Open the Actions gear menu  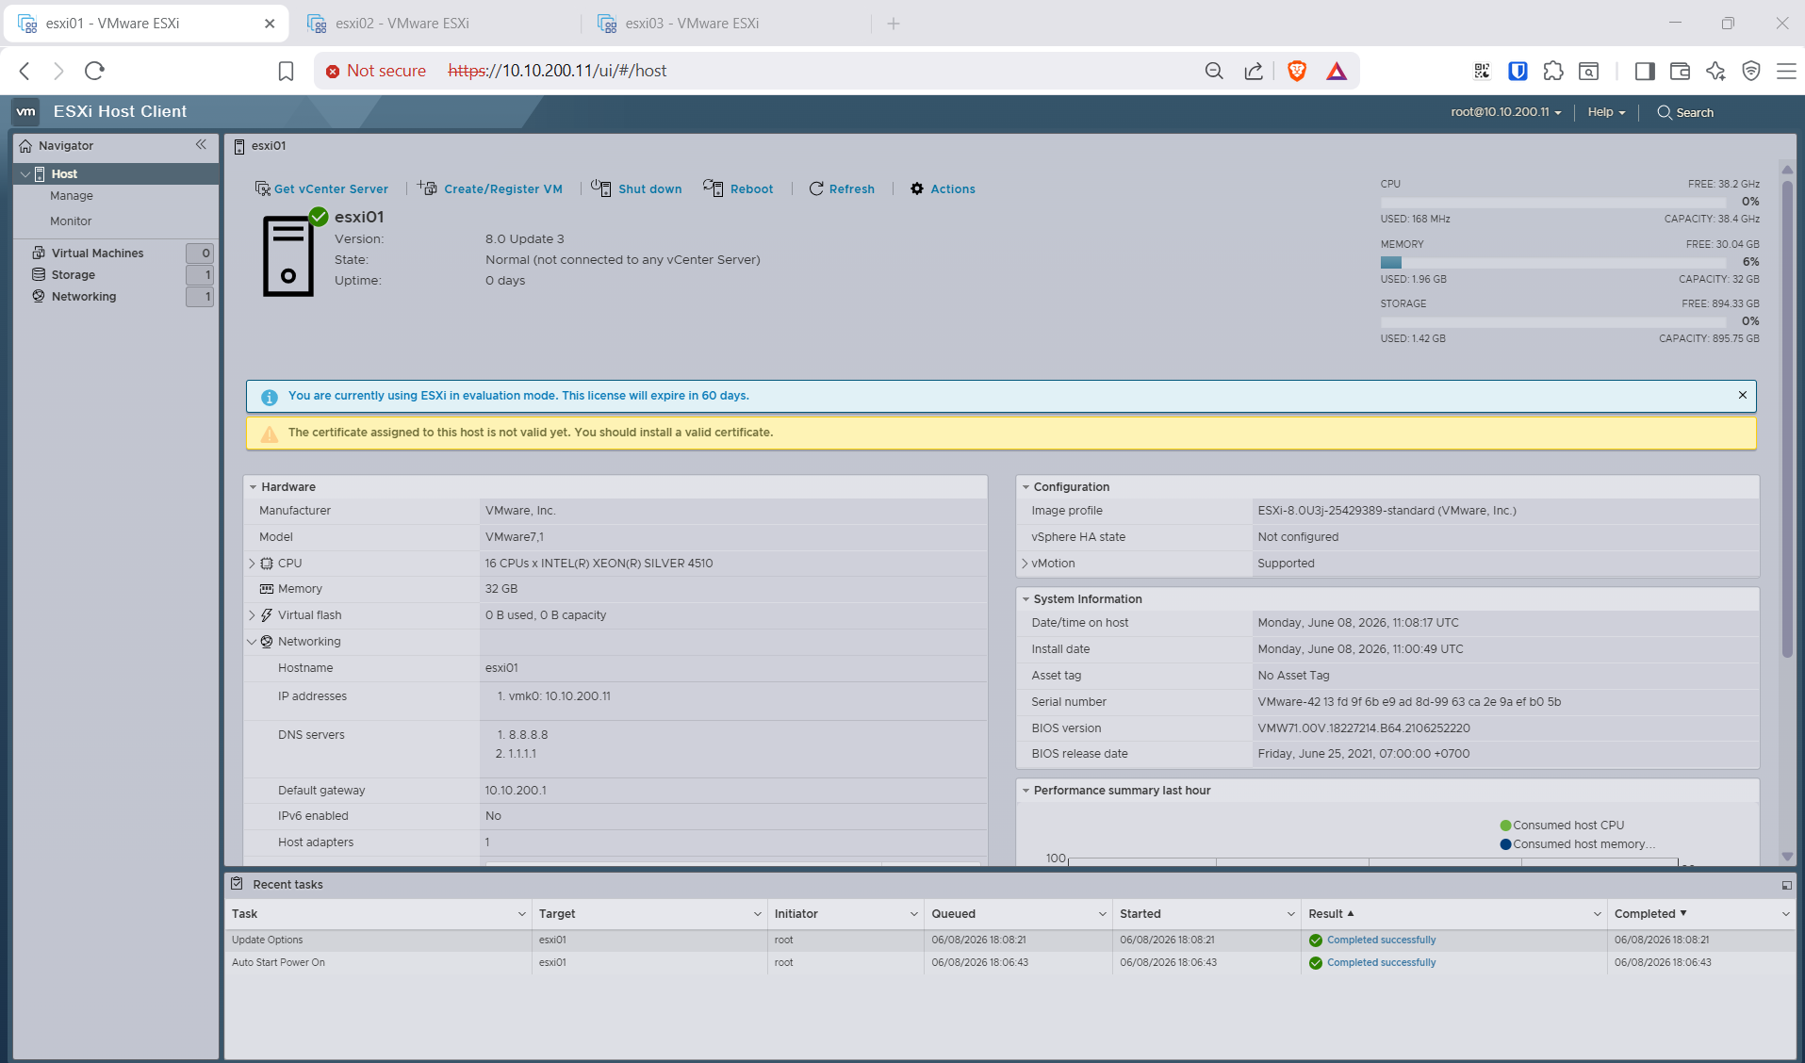(943, 188)
